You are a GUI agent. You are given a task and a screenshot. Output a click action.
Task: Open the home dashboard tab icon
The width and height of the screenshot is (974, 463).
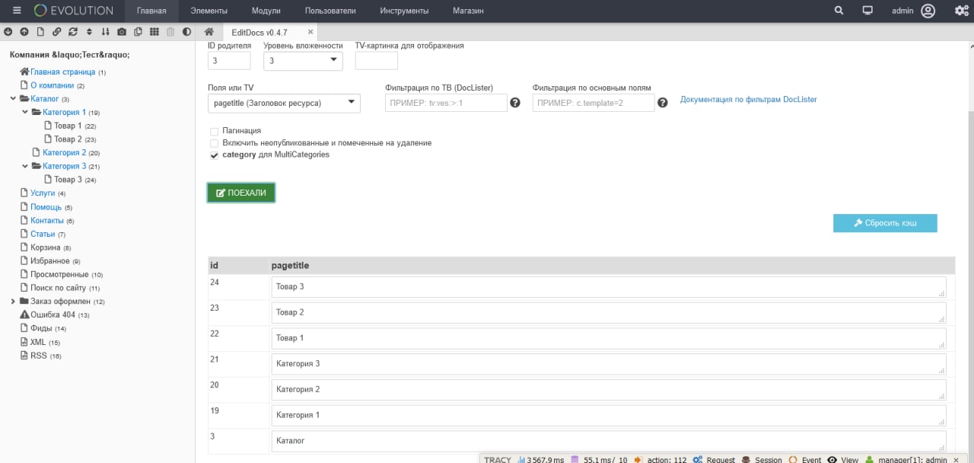[x=208, y=32]
